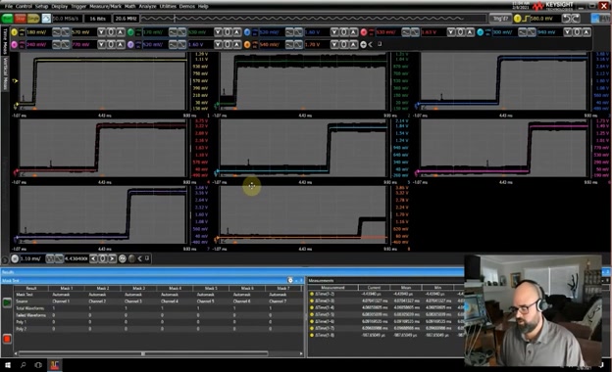Toggle purple channel 7 on or off
Screen dimensions: 612x372
click(x=130, y=45)
